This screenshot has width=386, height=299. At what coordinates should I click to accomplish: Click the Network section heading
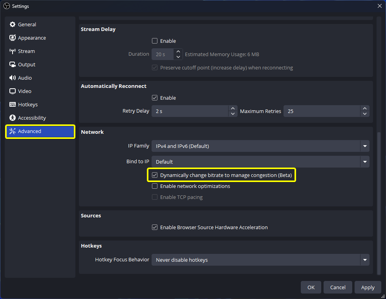(x=92, y=132)
